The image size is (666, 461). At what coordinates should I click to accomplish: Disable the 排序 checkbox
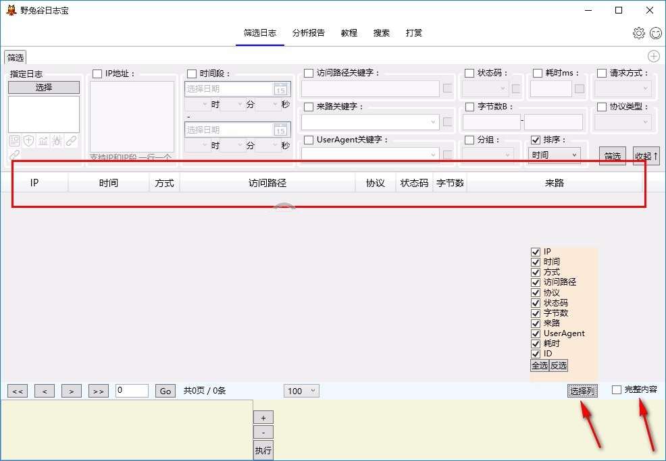[x=536, y=140]
